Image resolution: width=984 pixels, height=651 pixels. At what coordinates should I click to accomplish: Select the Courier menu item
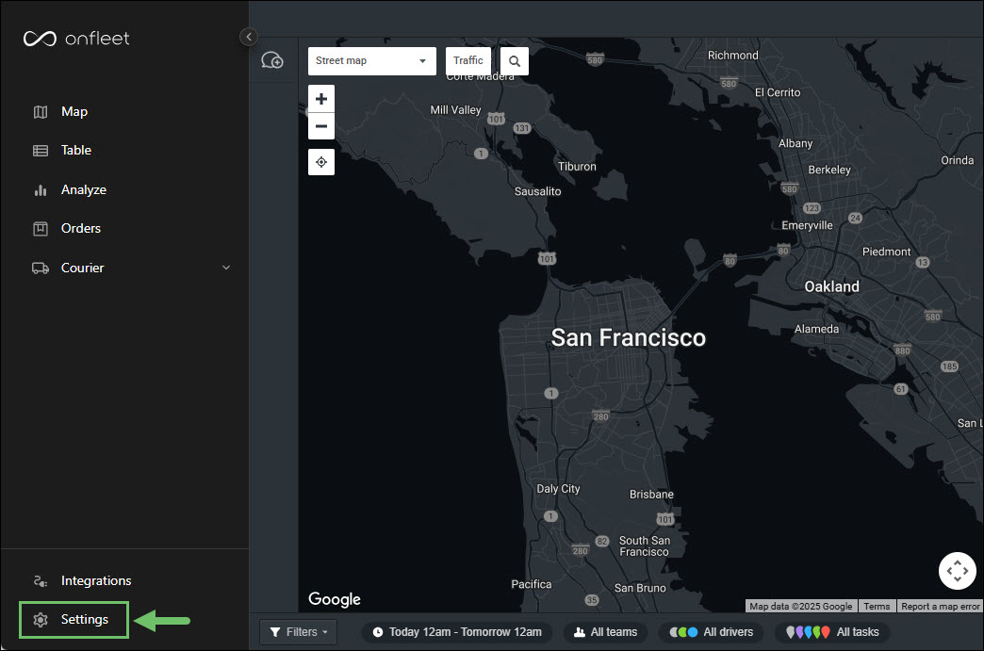pos(82,268)
